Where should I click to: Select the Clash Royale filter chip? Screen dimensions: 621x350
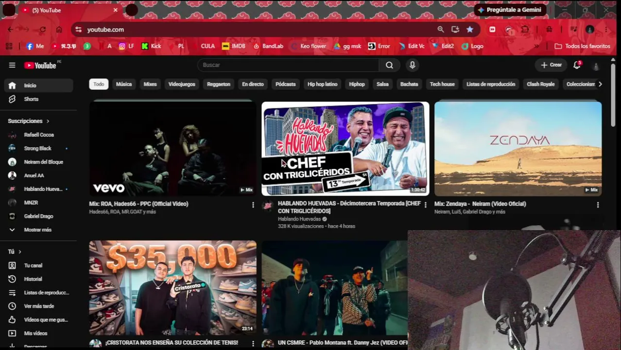541,84
